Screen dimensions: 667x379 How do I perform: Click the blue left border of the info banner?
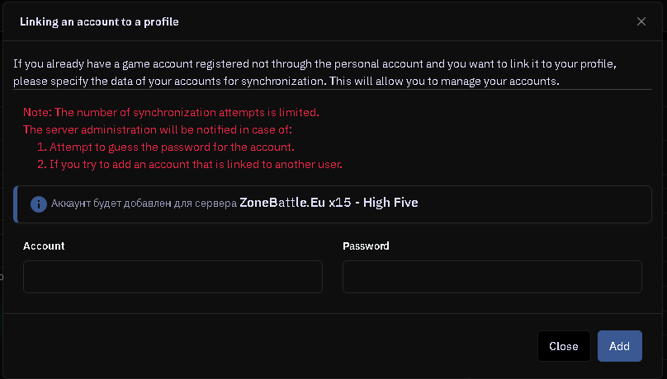tap(16, 204)
